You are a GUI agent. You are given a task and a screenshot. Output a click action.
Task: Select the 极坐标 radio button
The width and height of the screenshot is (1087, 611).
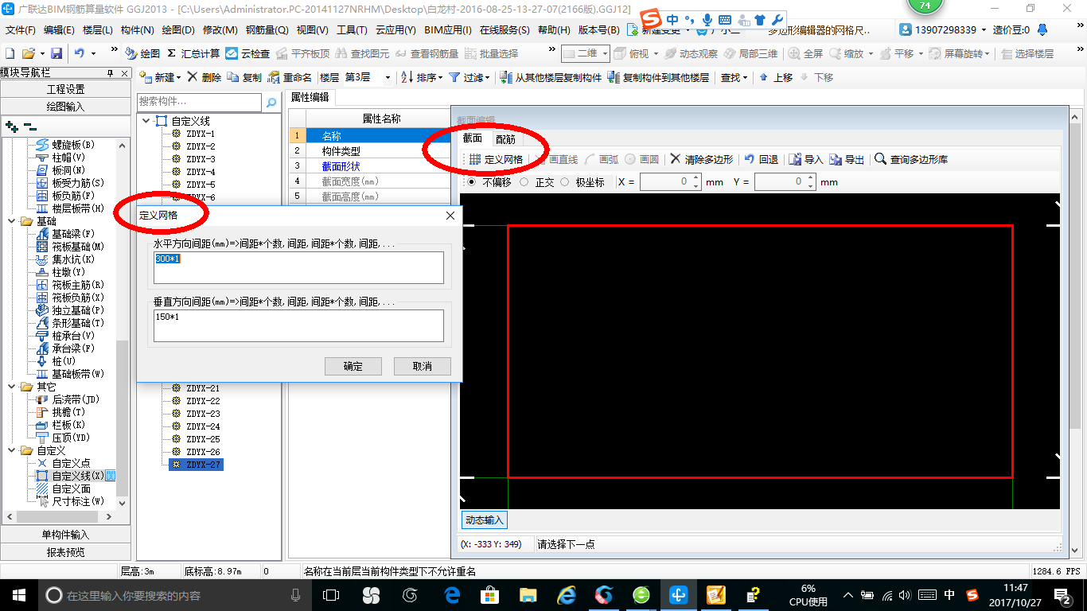[565, 182]
